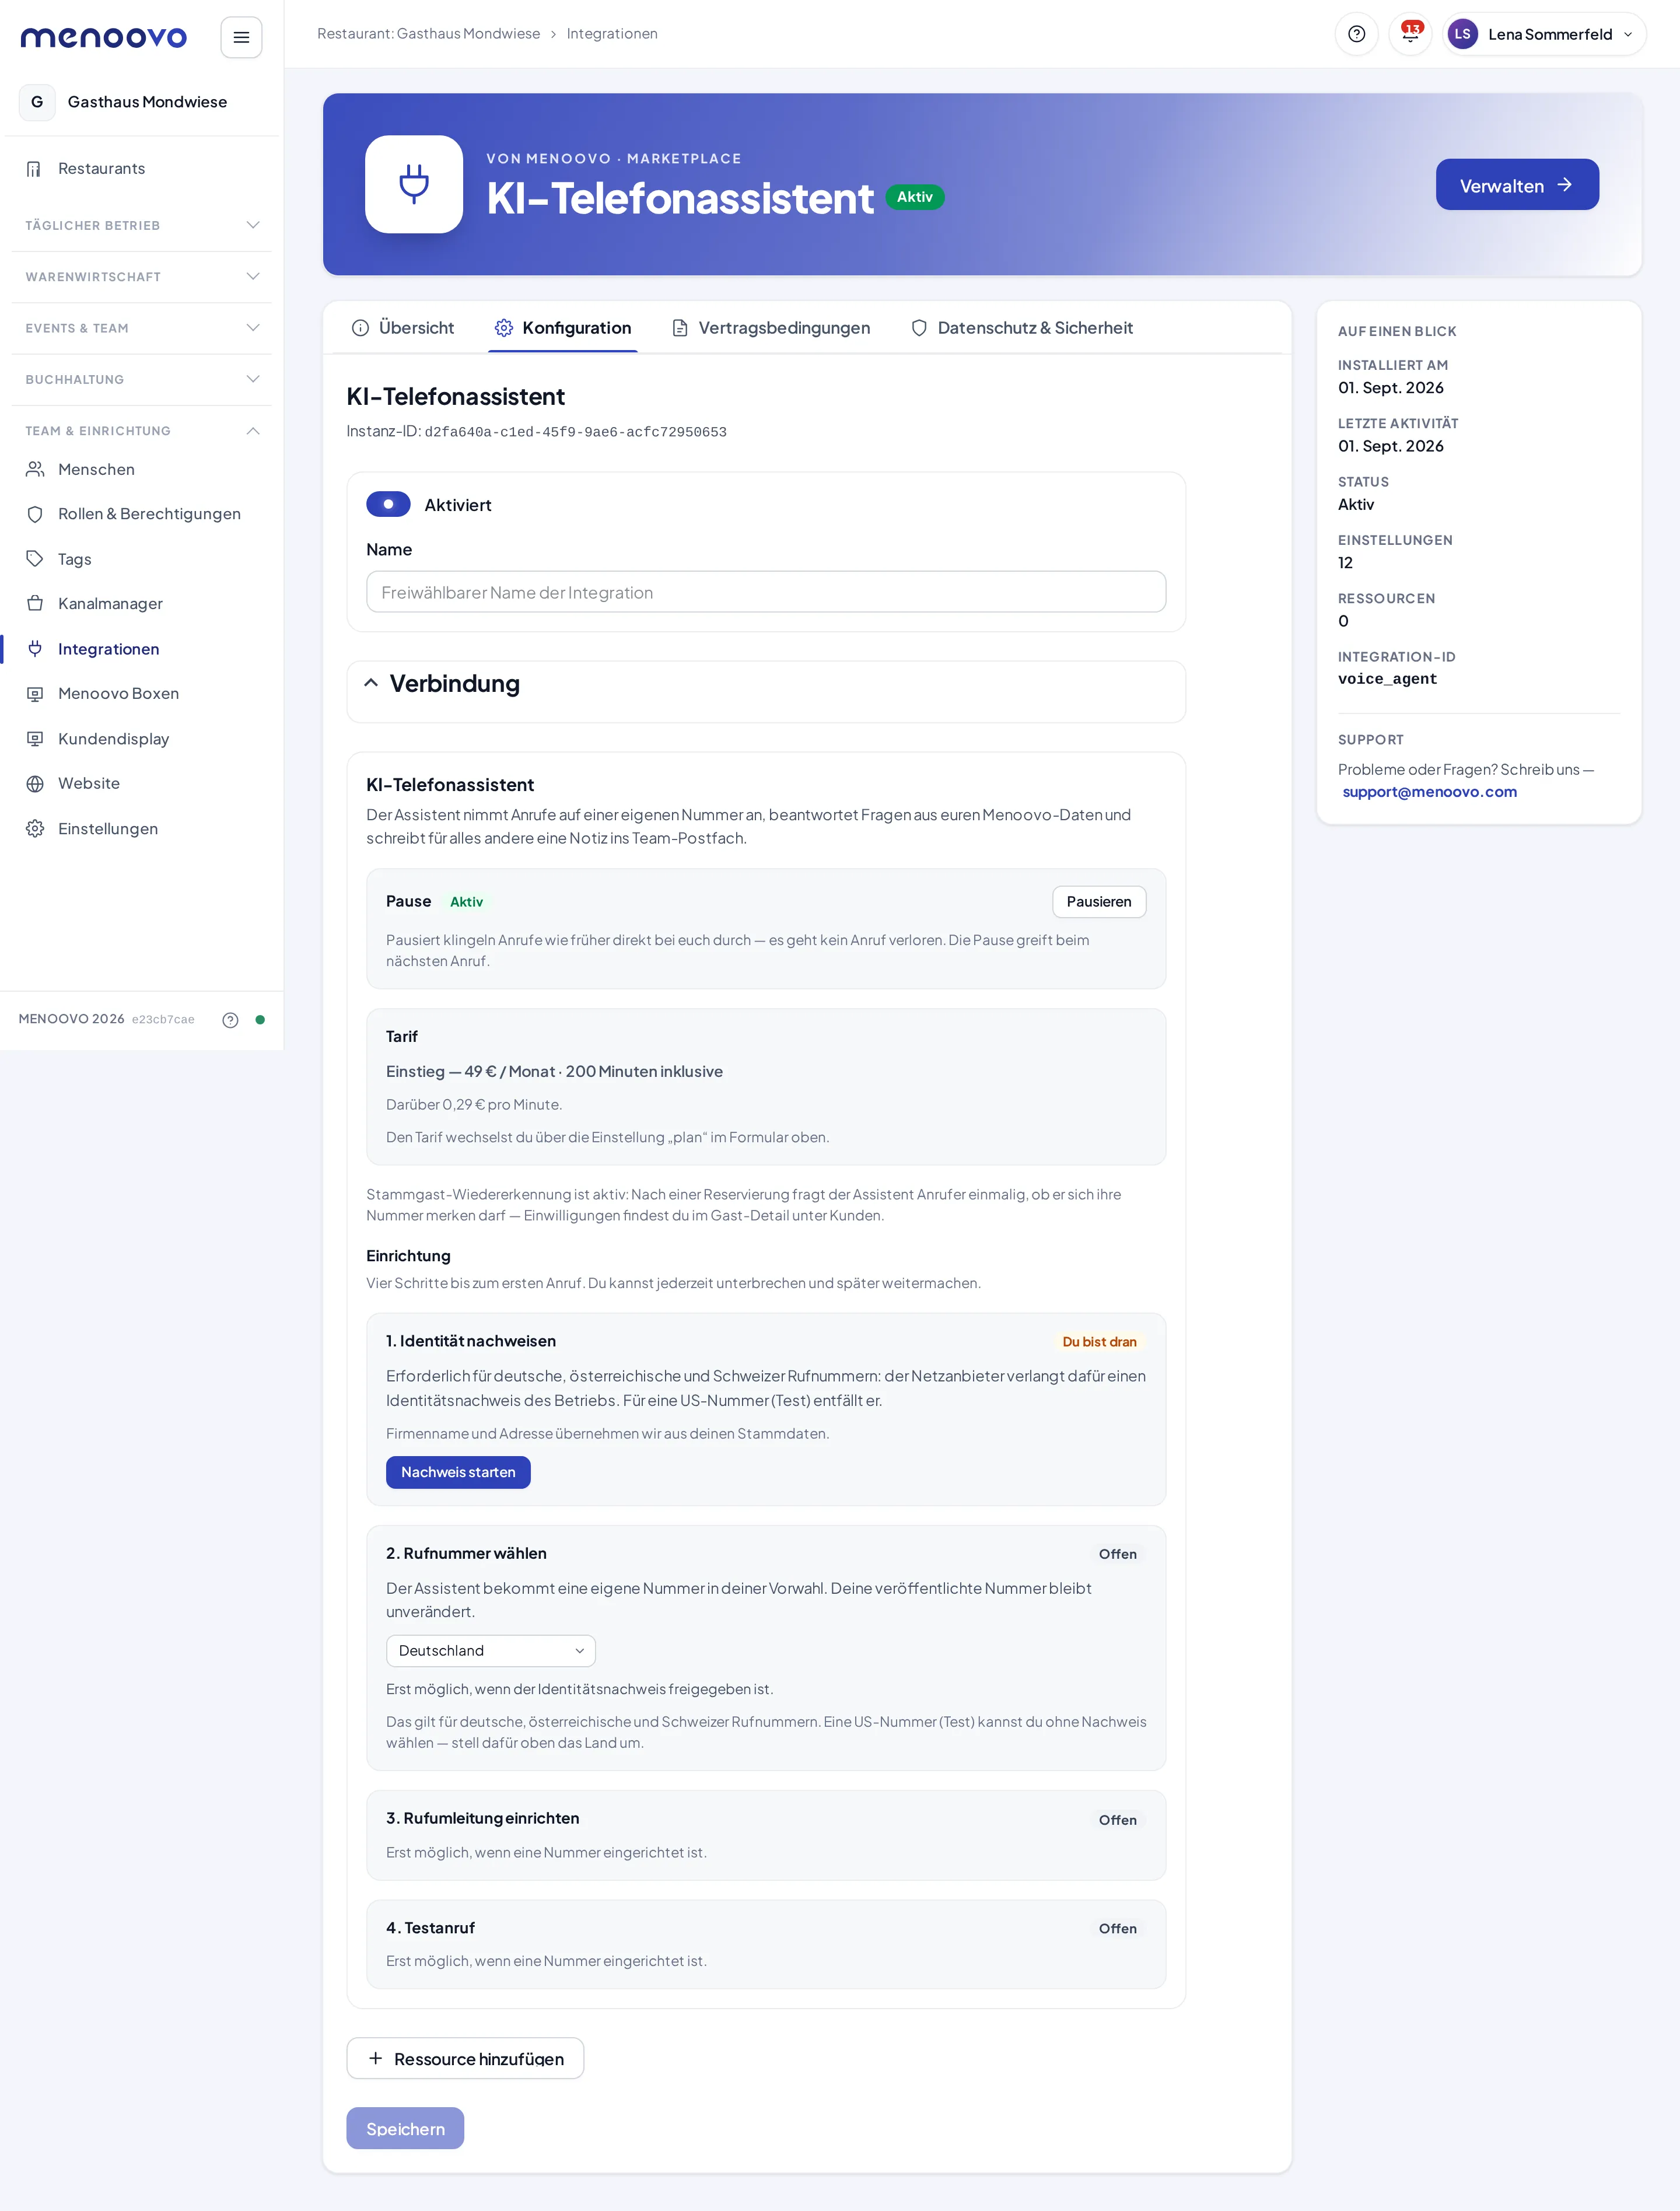The width and height of the screenshot is (1680, 2211).
Task: Click the Pausieren button
Action: coord(1099,902)
